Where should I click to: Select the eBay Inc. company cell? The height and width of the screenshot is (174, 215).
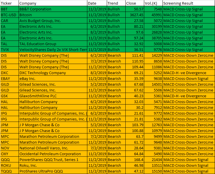(53, 78)
